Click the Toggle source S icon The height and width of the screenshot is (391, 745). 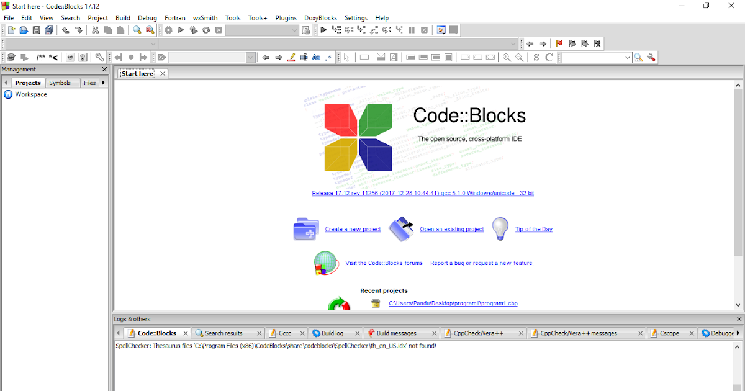tap(536, 57)
